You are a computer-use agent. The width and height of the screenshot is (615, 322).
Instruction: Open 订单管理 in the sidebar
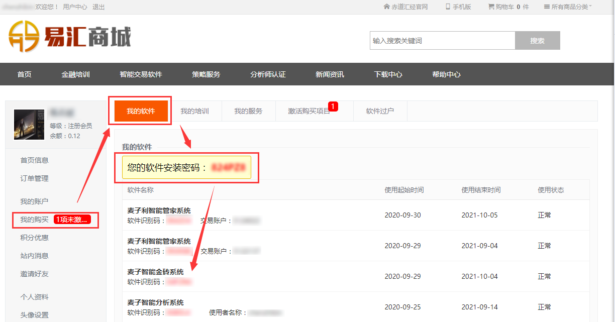[x=35, y=178]
